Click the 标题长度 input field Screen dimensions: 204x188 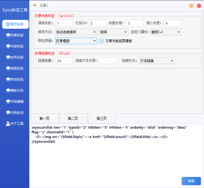pyautogui.click(x=135, y=23)
